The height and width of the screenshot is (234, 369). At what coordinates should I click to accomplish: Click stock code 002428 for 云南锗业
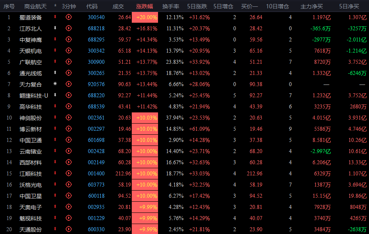pyautogui.click(x=96, y=151)
